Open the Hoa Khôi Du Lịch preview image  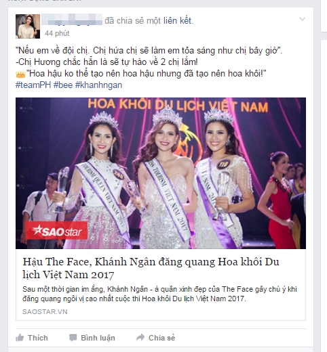[x=161, y=173]
